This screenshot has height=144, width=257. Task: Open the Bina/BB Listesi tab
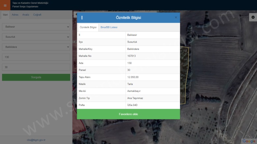109,27
